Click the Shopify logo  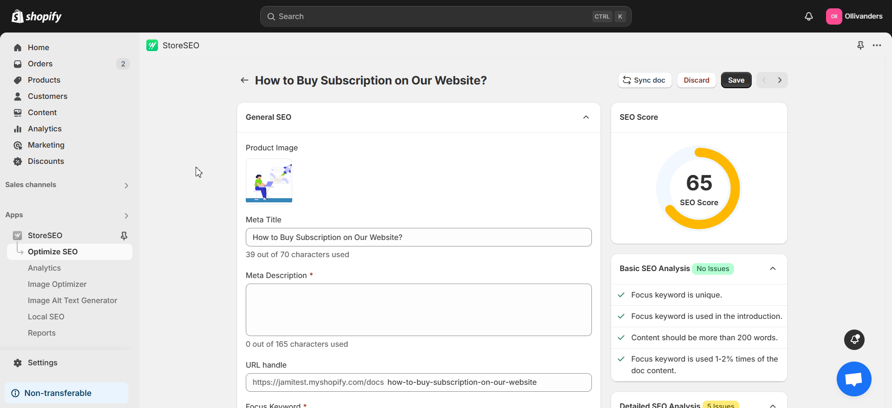(37, 16)
